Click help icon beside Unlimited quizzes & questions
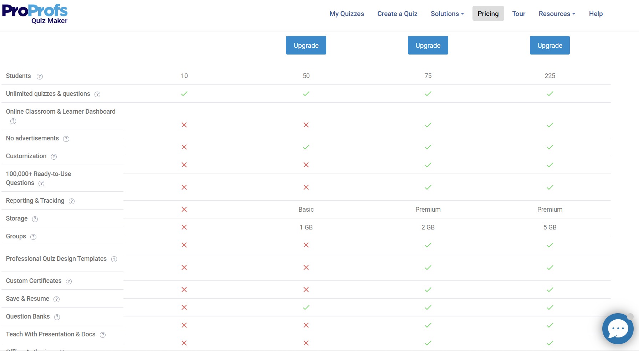 pos(97,94)
